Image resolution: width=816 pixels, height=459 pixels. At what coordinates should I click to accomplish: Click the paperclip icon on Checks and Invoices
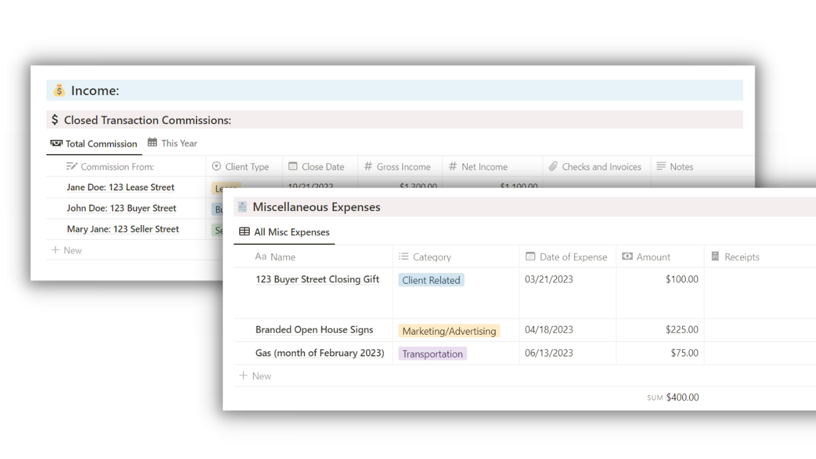point(552,166)
